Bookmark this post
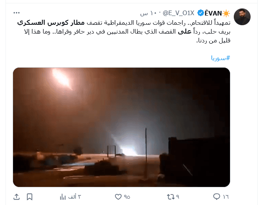Image resolution: width=259 pixels, height=205 pixels. (29, 197)
